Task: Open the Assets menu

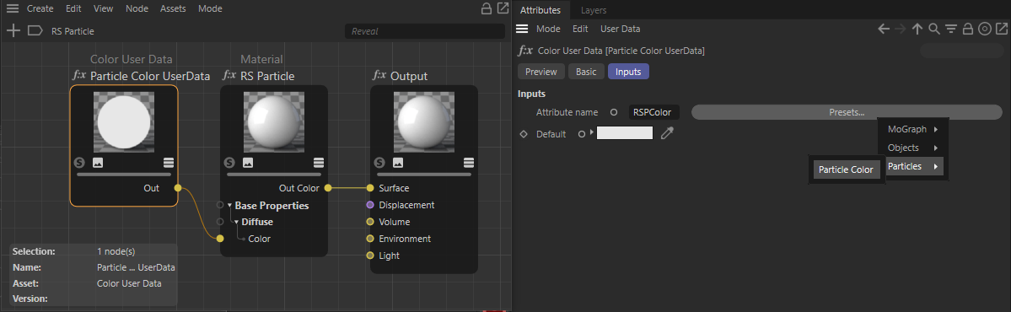Action: pos(173,9)
